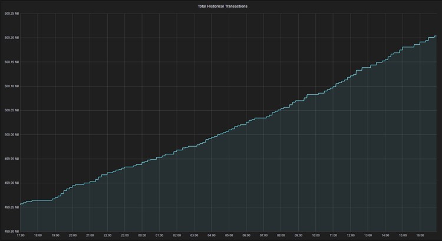442x241 pixels.
Task: Click the graph line's rightmost end point
Action: (436, 36)
